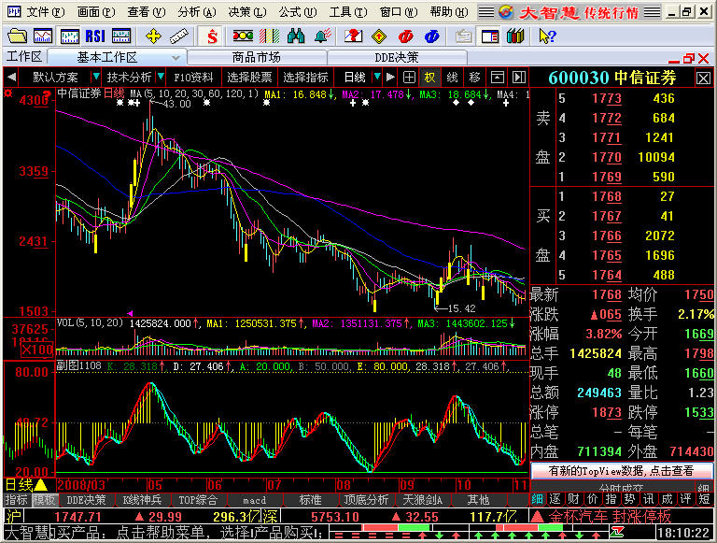The height and width of the screenshot is (543, 717).
Task: Open the 查看(V) menu
Action: (146, 12)
